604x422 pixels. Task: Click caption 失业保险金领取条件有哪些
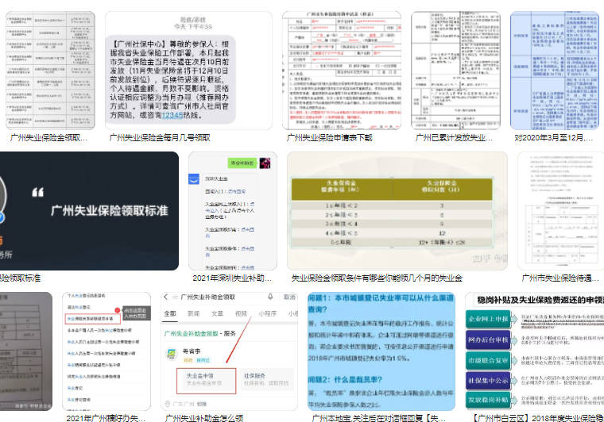[x=377, y=278]
